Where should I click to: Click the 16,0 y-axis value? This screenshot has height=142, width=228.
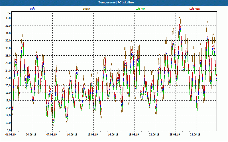[8, 101]
